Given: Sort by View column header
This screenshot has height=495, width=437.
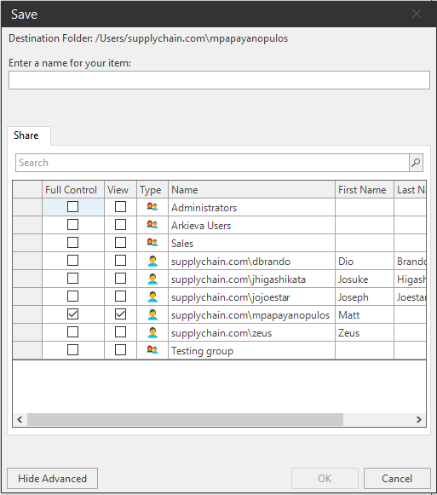Looking at the screenshot, I should [x=120, y=189].
